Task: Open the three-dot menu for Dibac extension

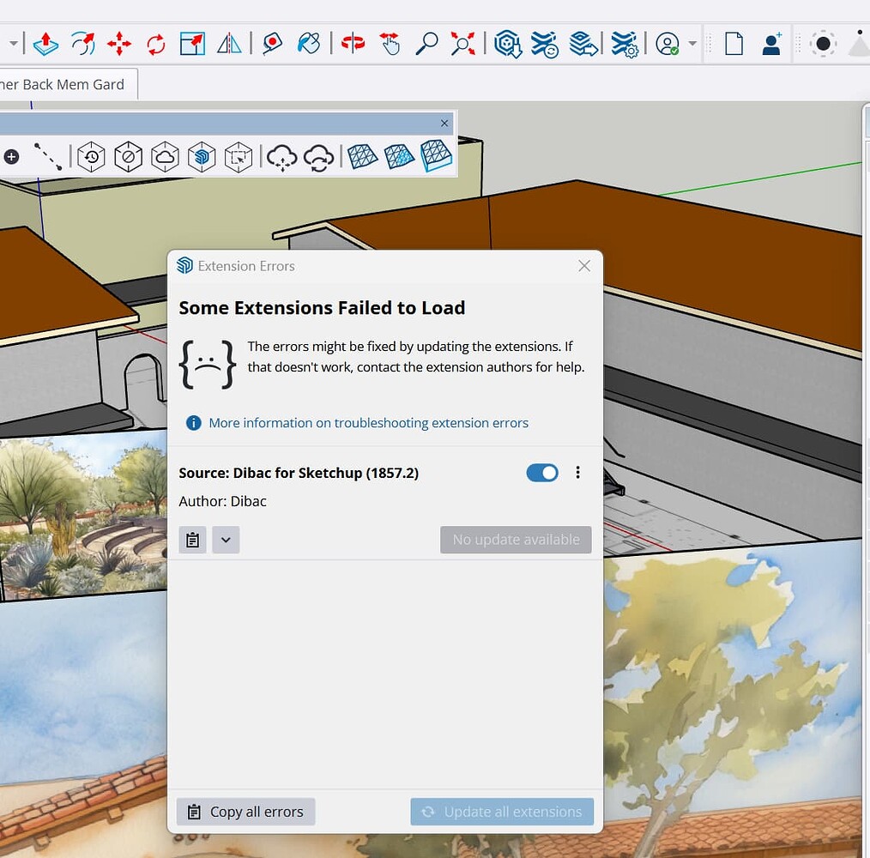Action: [x=577, y=472]
